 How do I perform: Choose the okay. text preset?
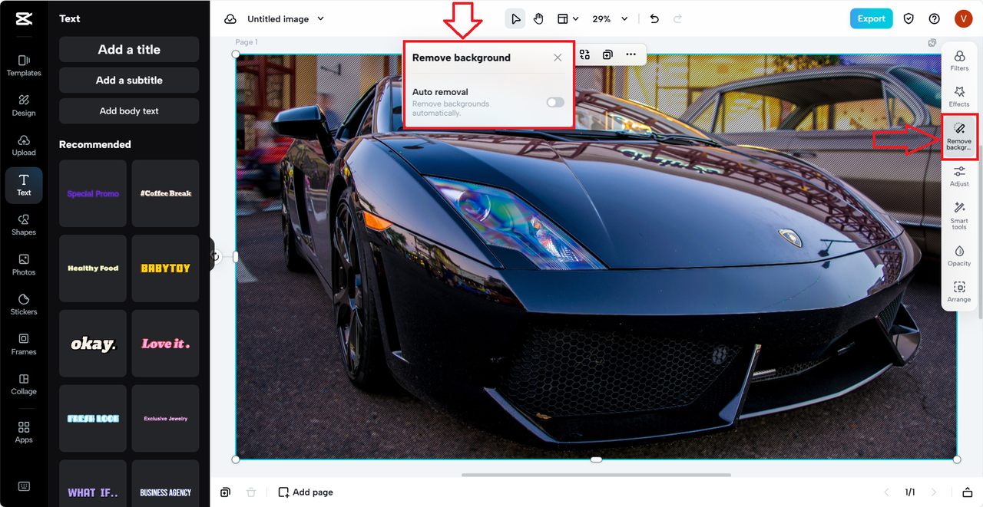93,344
